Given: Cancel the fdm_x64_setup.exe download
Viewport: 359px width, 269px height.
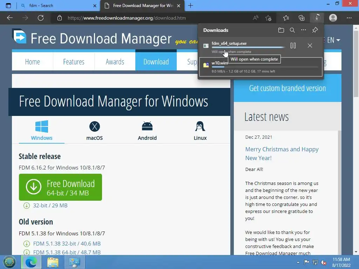Looking at the screenshot, I should [x=310, y=46].
